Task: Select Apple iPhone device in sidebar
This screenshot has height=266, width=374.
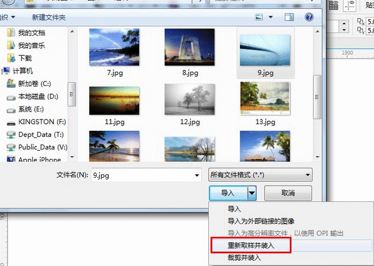Action: pos(40,160)
